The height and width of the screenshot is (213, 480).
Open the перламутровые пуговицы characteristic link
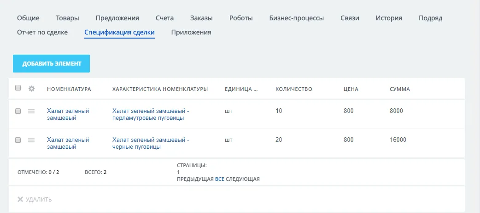tap(151, 114)
